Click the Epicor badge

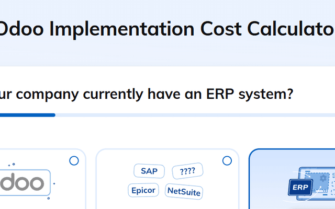point(143,190)
